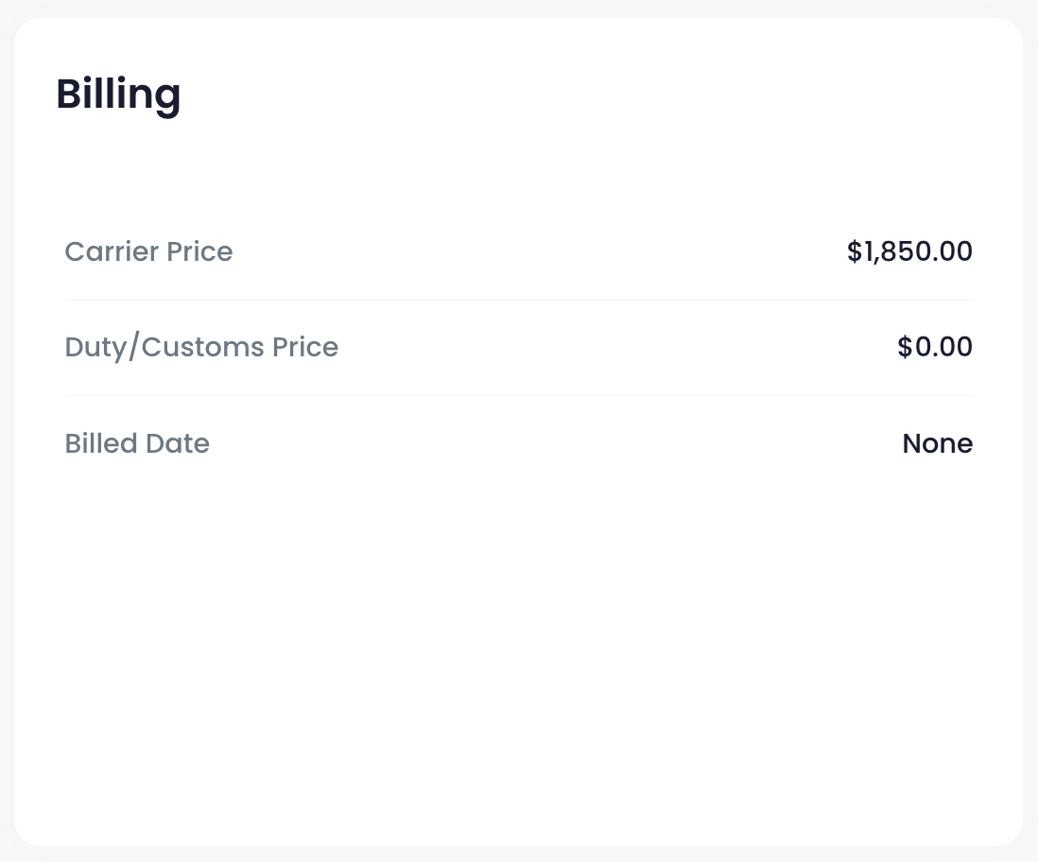
Task: Click the word Price in Carrier Price
Action: point(199,251)
